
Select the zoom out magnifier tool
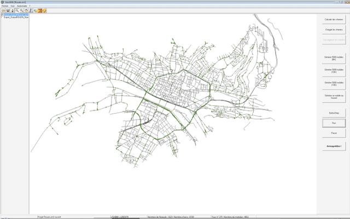coord(22,10)
